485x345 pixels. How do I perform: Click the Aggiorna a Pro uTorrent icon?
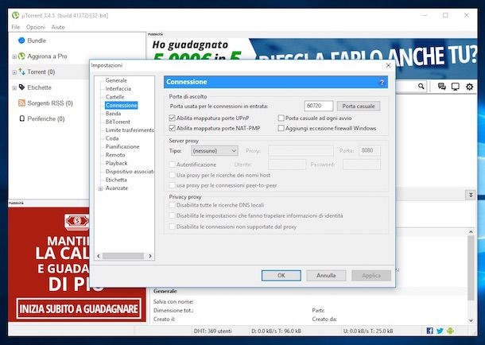click(21, 56)
